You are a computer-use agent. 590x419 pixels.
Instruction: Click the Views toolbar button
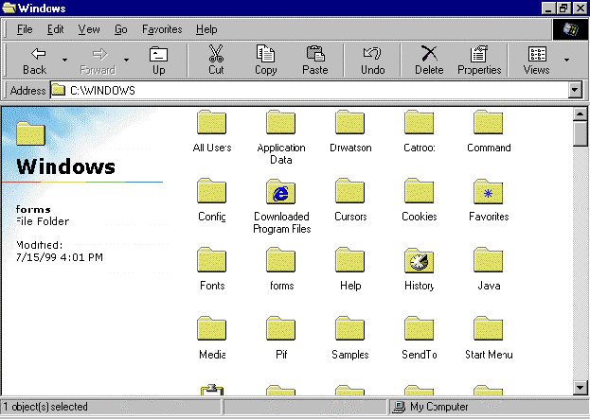click(x=536, y=60)
